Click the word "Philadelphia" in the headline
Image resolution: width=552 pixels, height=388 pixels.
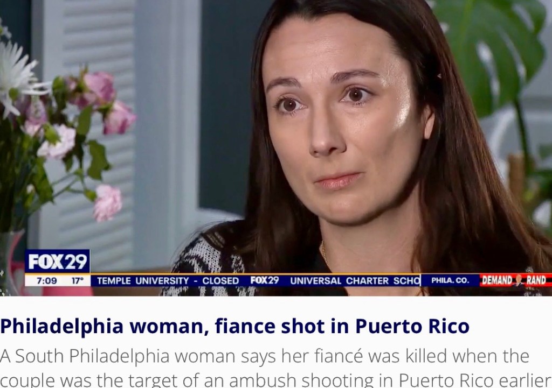pyautogui.click(x=61, y=326)
